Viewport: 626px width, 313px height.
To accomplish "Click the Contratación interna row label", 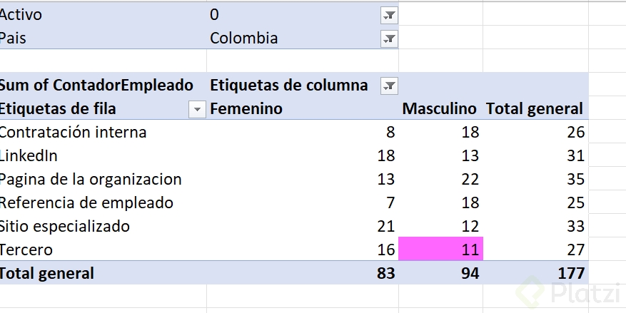I will [x=74, y=132].
